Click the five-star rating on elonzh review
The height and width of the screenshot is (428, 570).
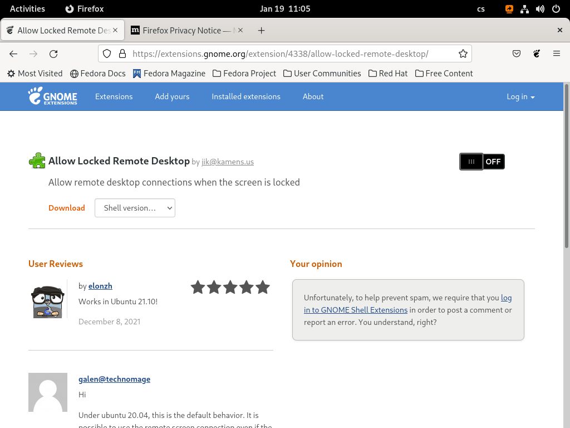coord(230,287)
